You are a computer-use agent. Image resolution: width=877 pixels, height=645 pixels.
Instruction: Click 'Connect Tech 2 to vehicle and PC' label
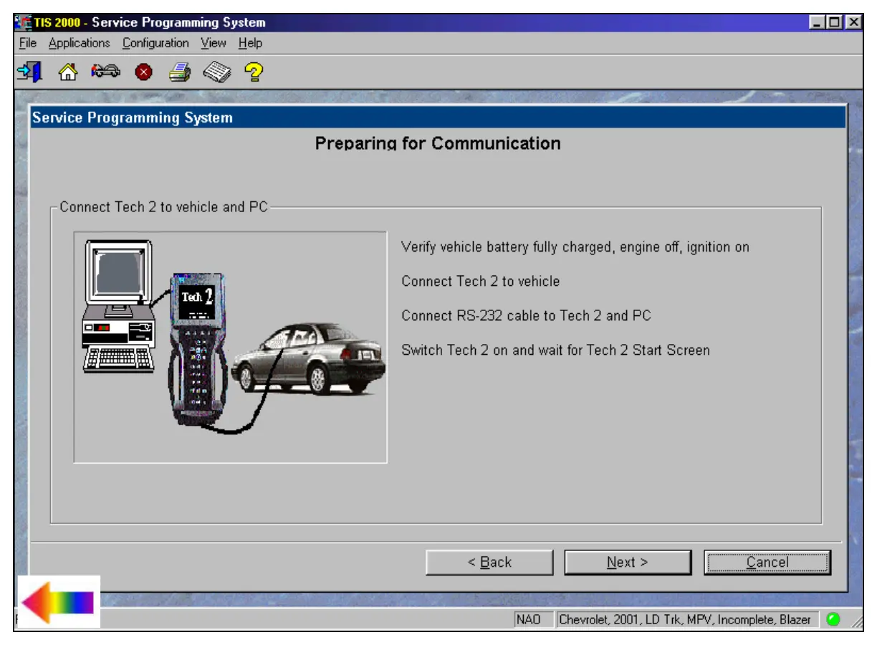point(163,207)
